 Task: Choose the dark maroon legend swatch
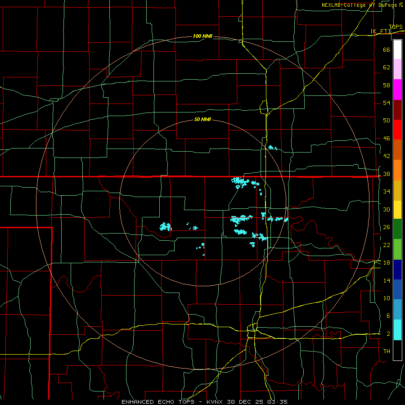point(397,110)
